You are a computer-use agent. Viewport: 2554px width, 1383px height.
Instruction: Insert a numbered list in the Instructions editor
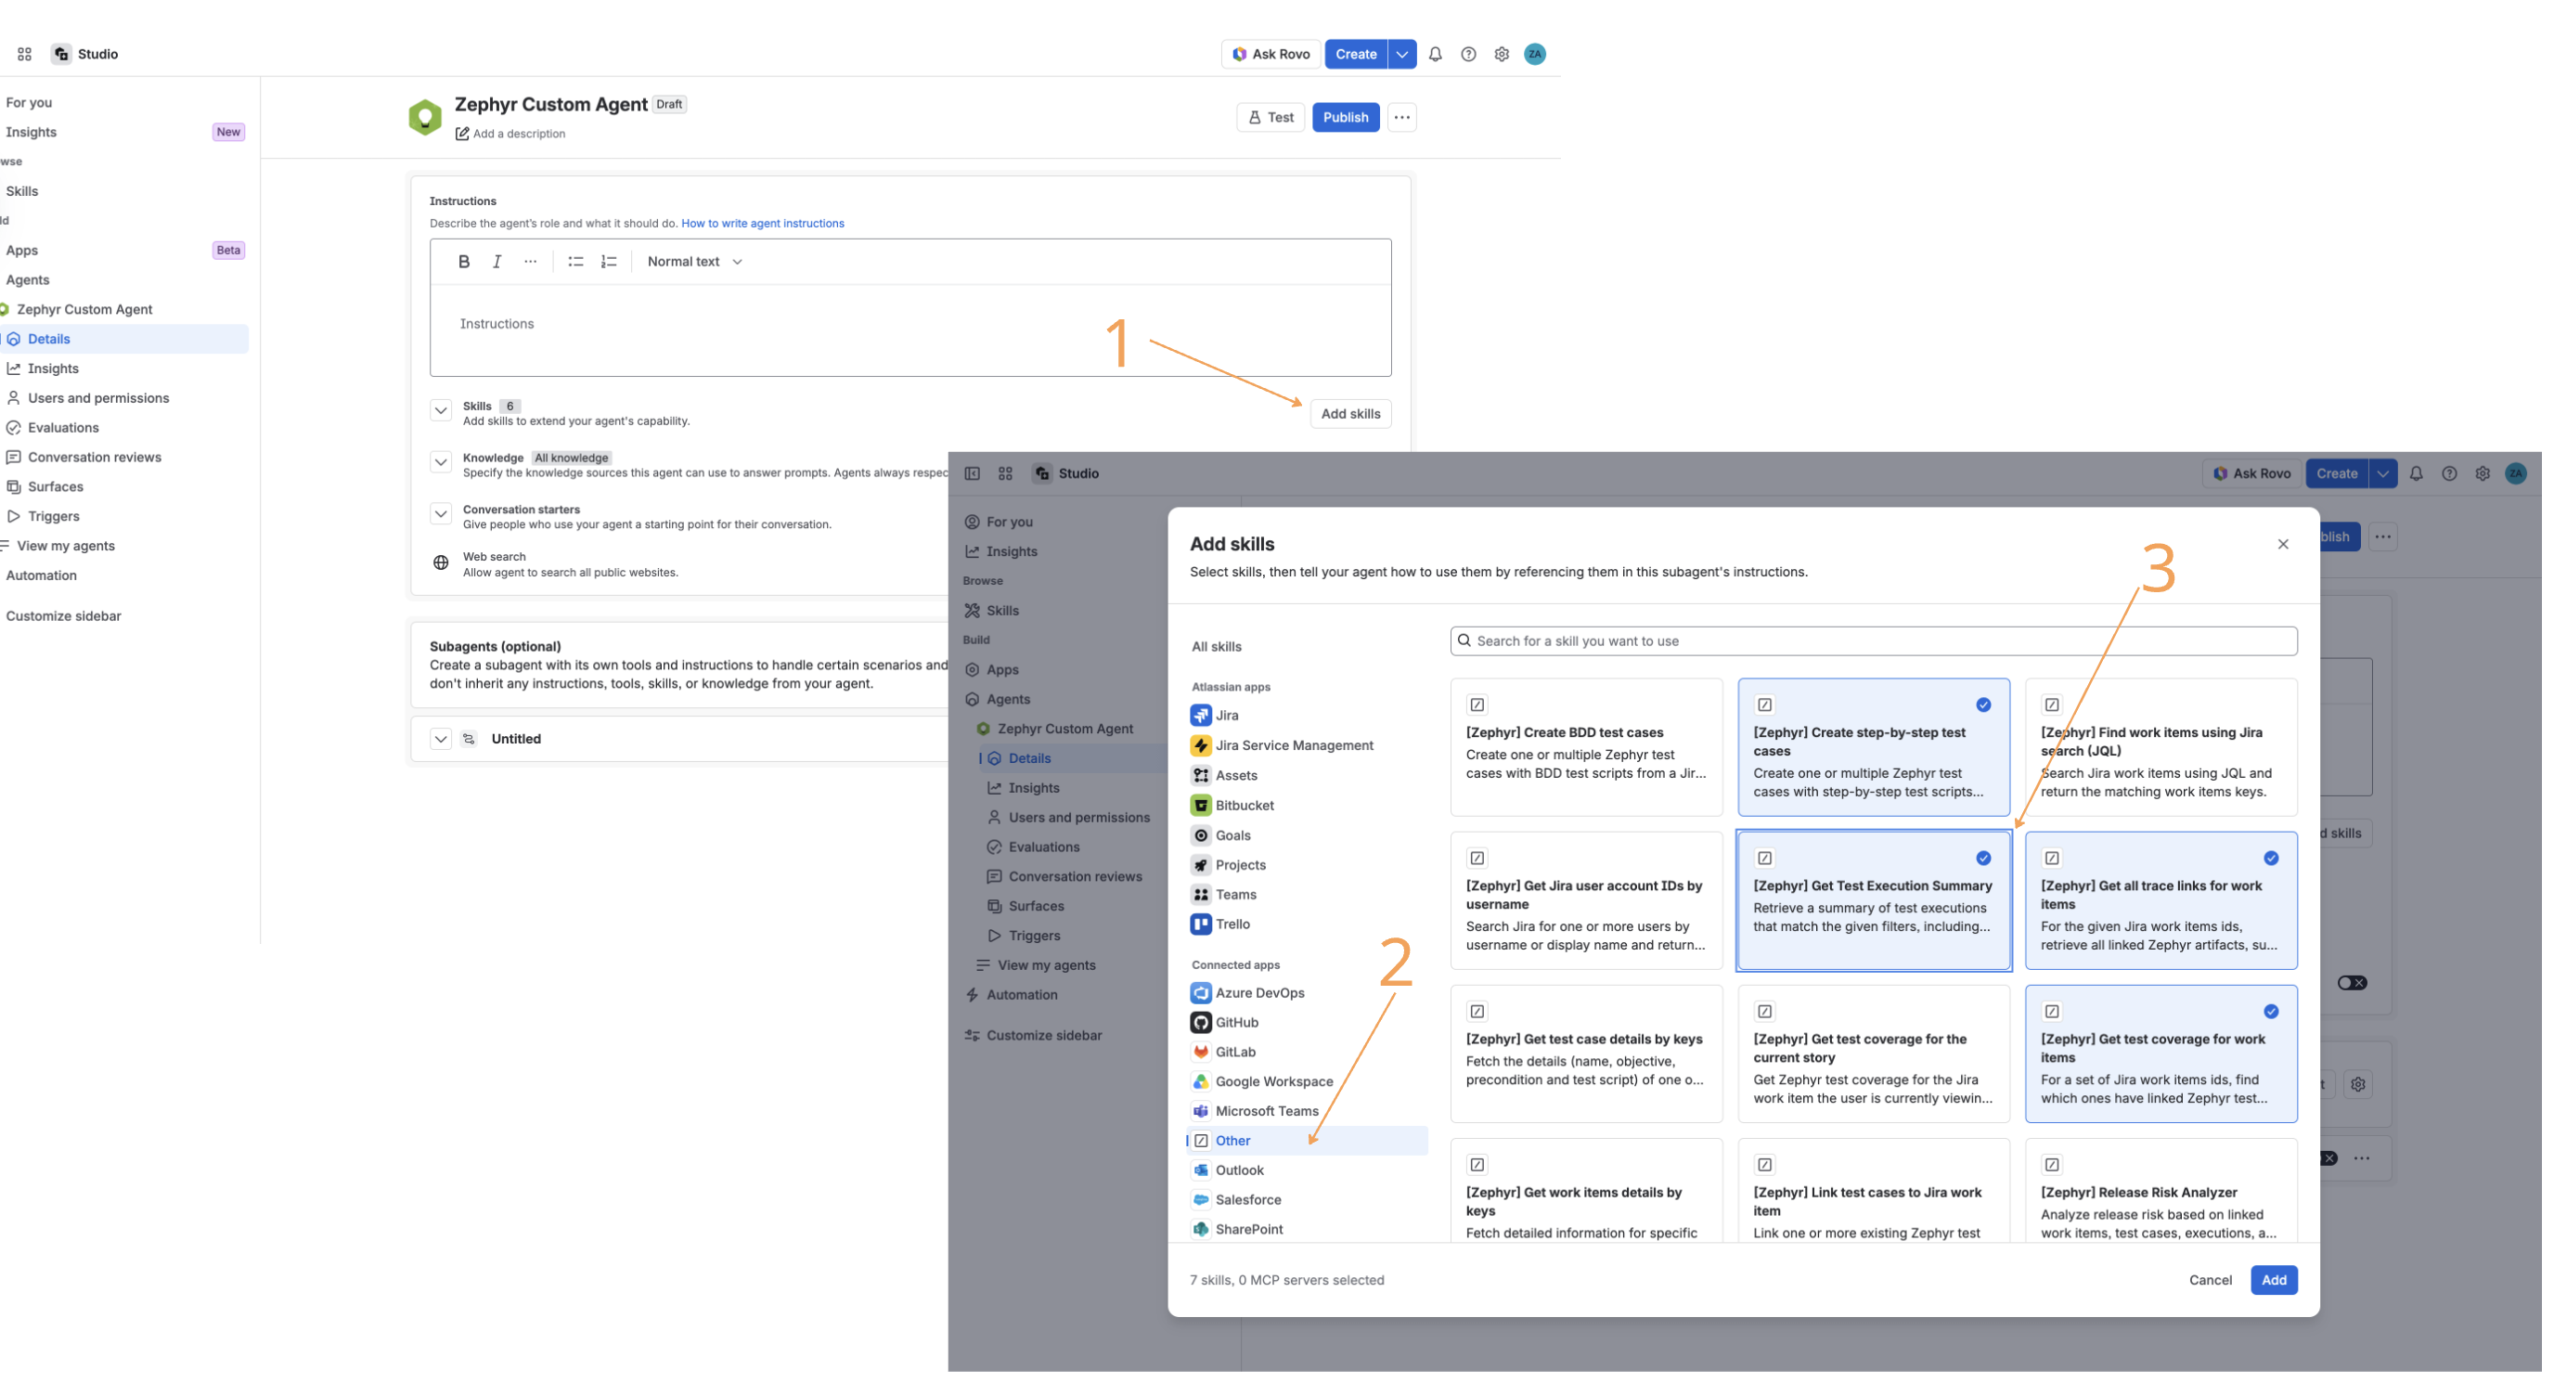coord(609,262)
